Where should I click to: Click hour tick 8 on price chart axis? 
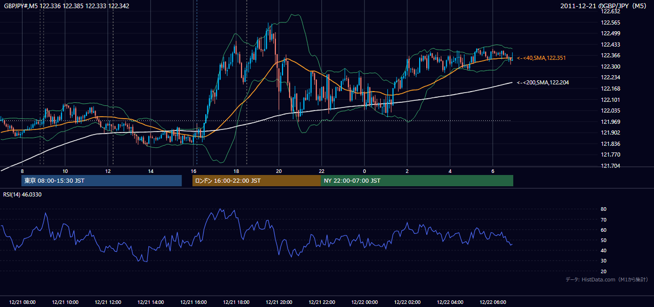pos(22,171)
